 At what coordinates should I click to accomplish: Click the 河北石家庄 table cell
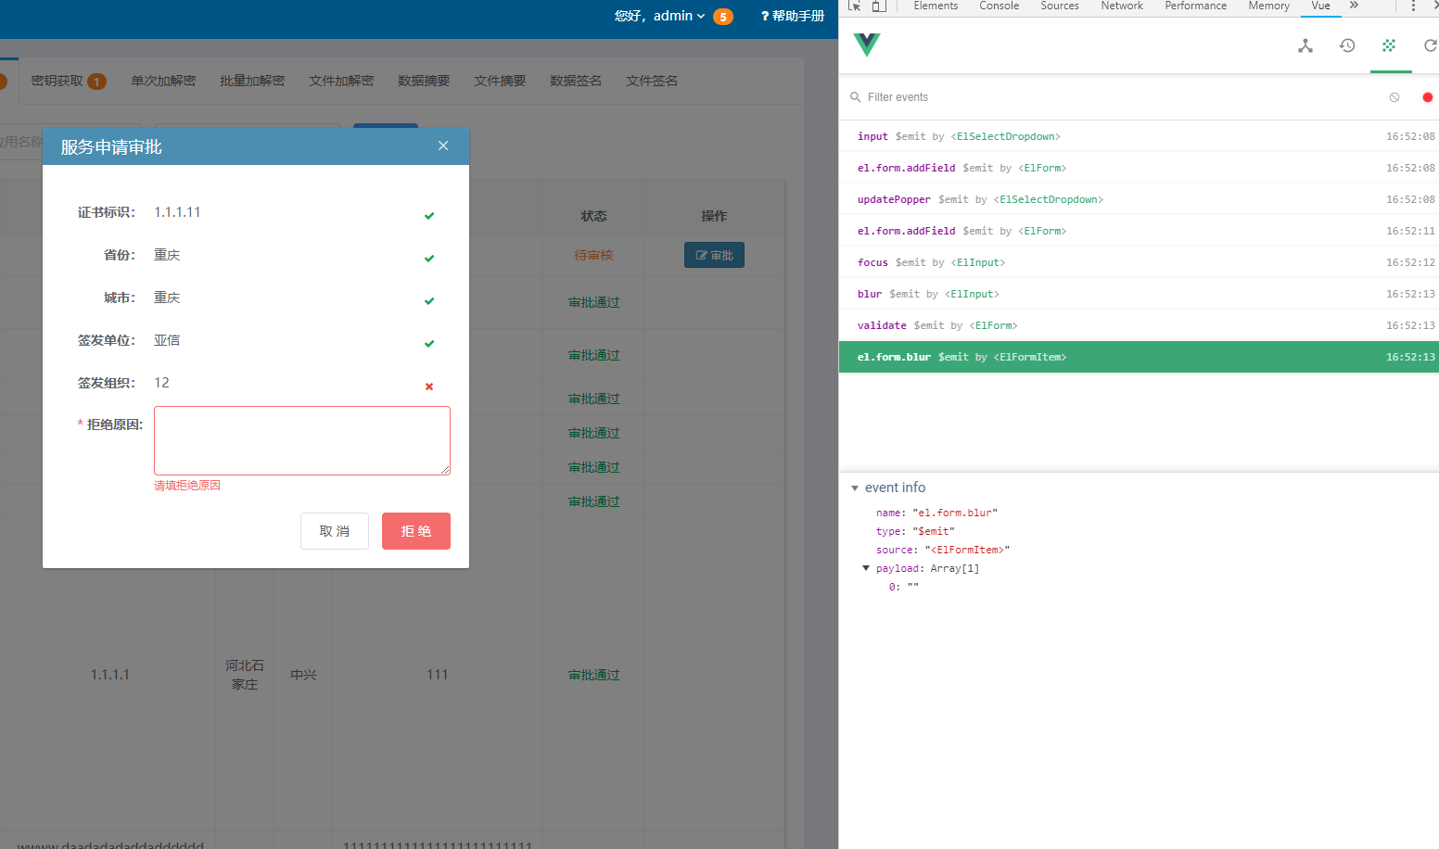245,675
